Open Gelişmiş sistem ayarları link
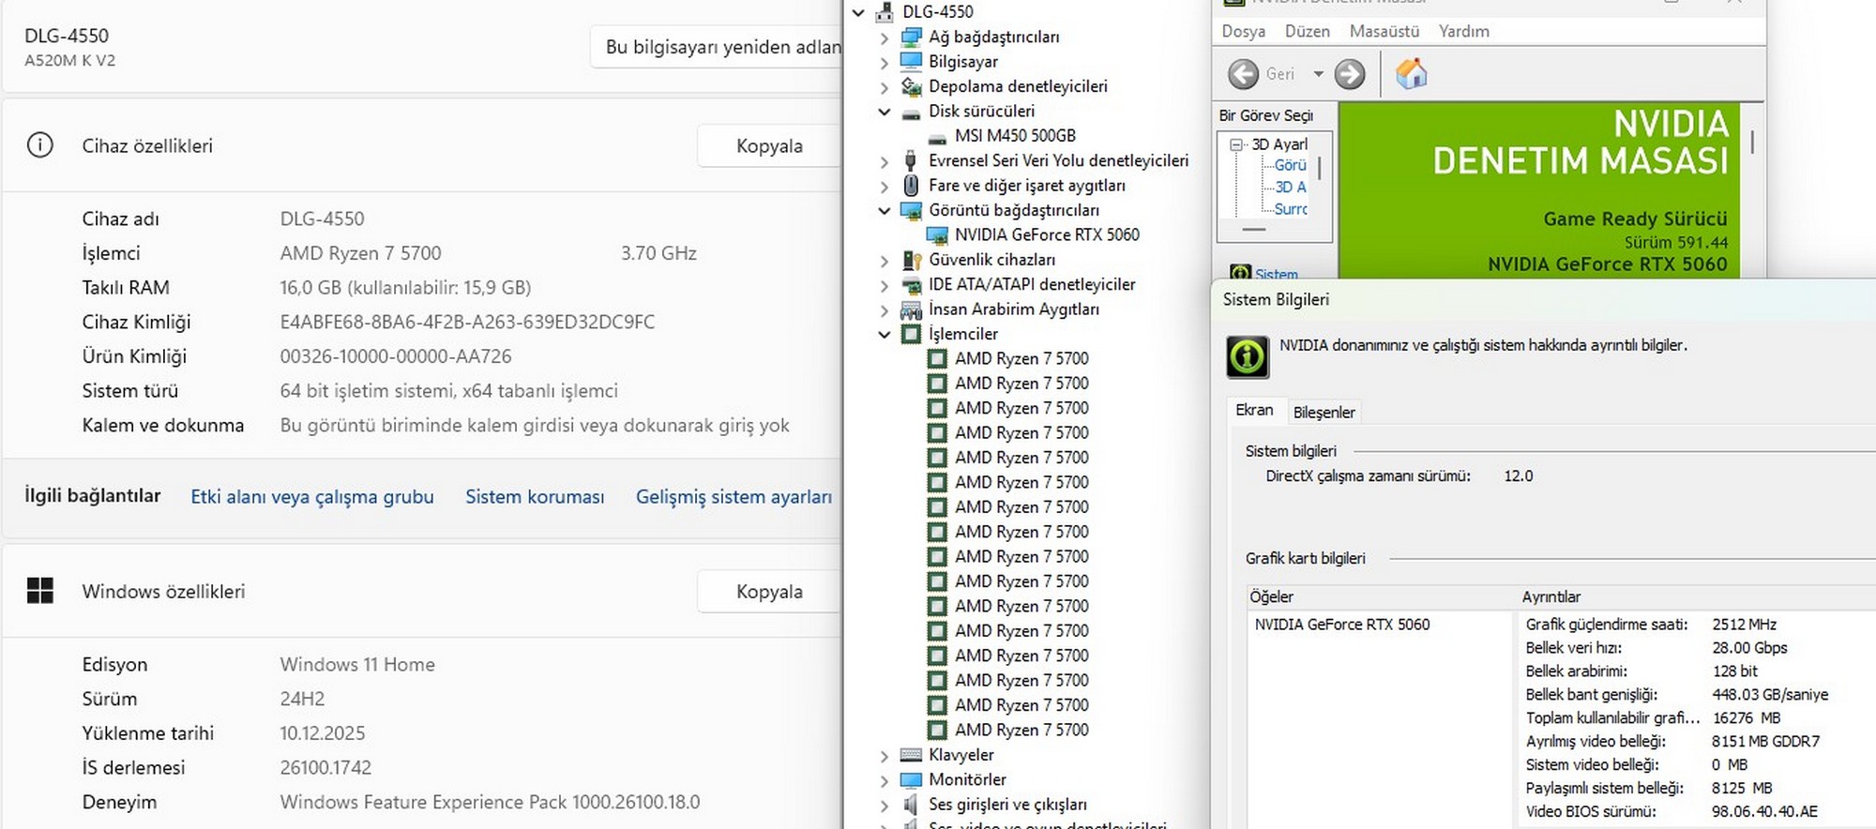The image size is (1876, 829). pyautogui.click(x=734, y=497)
